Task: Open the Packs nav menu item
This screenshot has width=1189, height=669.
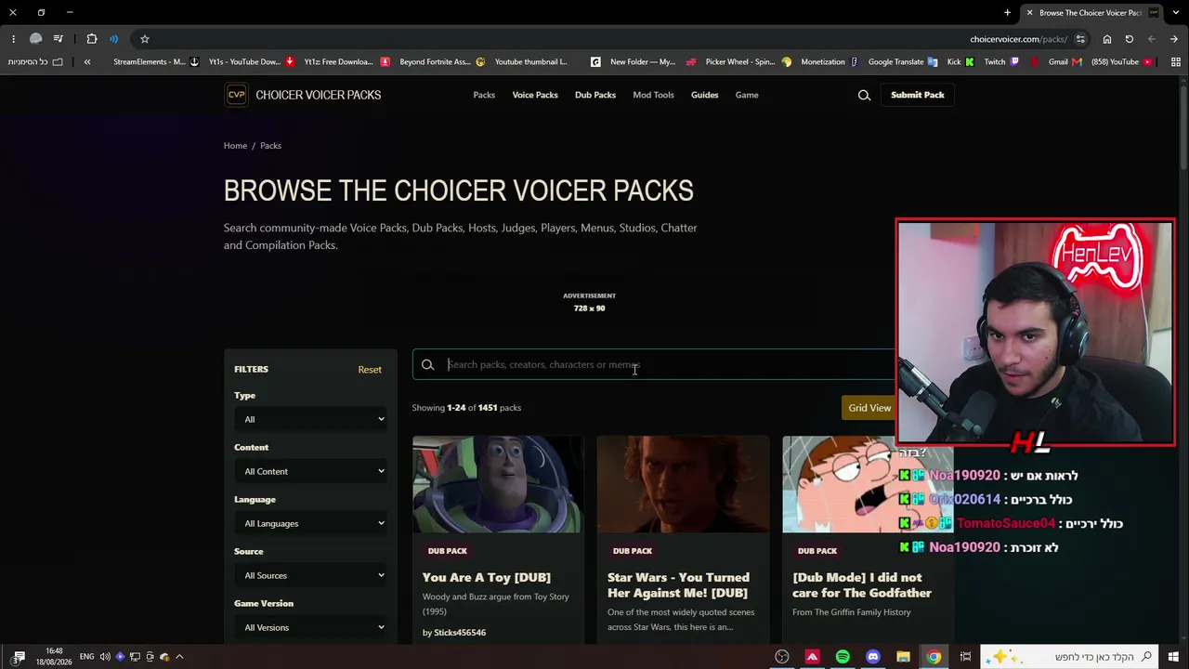Action: point(484,95)
